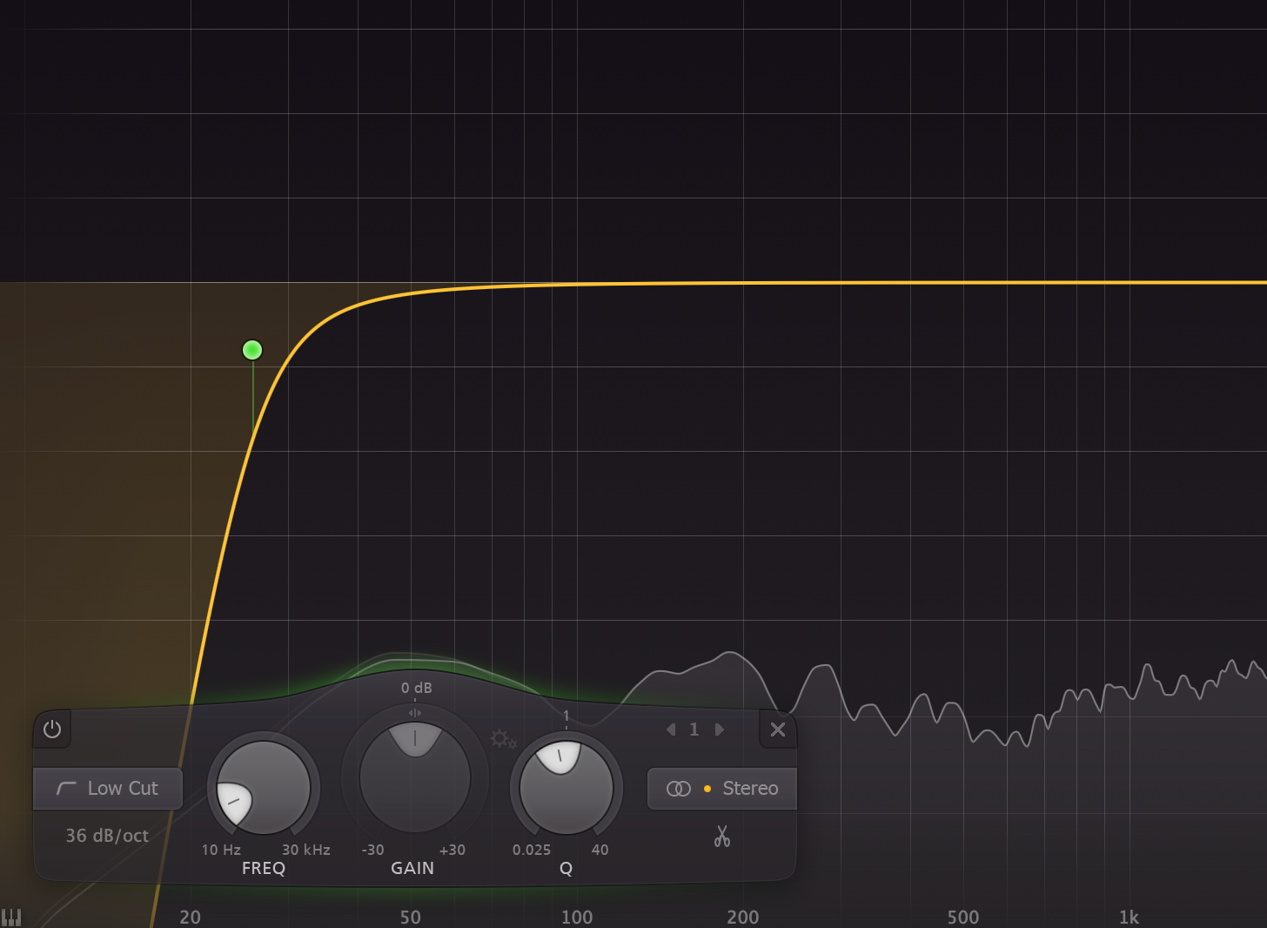Enable band 1 by clicking its green node
The width and height of the screenshot is (1267, 928).
tap(251, 349)
